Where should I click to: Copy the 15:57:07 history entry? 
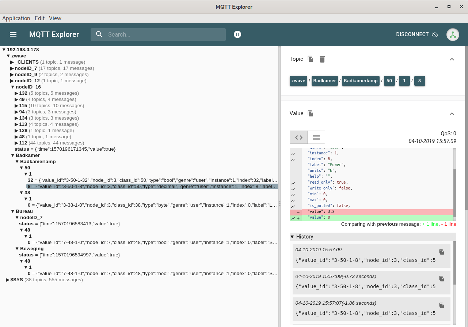coord(441,305)
